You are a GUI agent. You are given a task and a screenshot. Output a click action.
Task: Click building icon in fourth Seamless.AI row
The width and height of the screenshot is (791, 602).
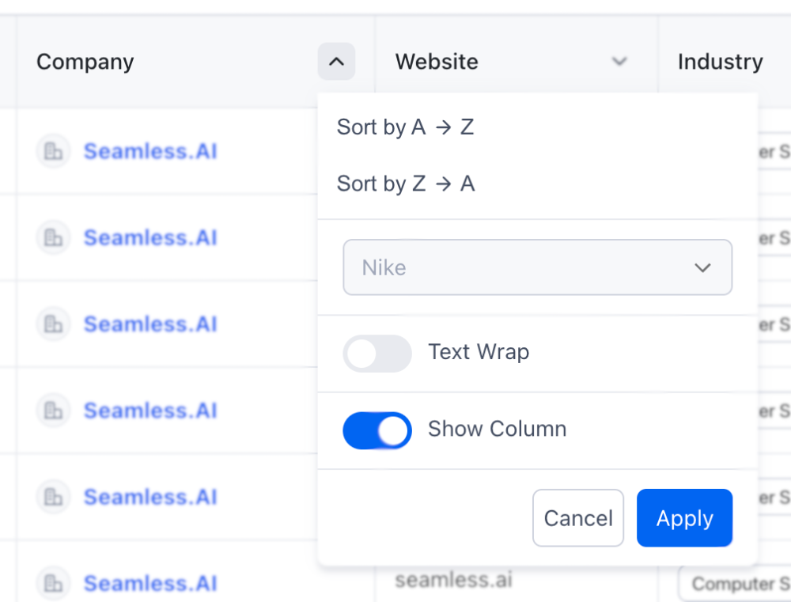pyautogui.click(x=53, y=411)
